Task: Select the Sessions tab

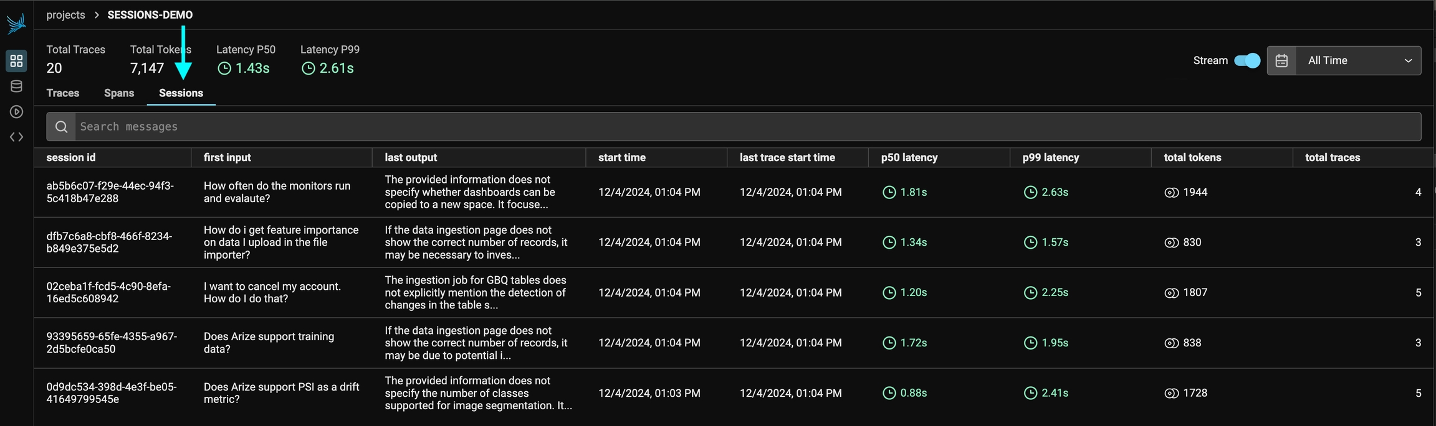Action: coord(181,93)
